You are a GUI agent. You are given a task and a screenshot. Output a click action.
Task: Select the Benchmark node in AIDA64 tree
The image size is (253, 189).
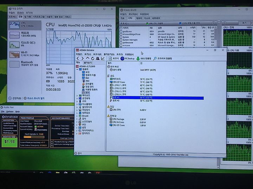[x=84, y=134]
